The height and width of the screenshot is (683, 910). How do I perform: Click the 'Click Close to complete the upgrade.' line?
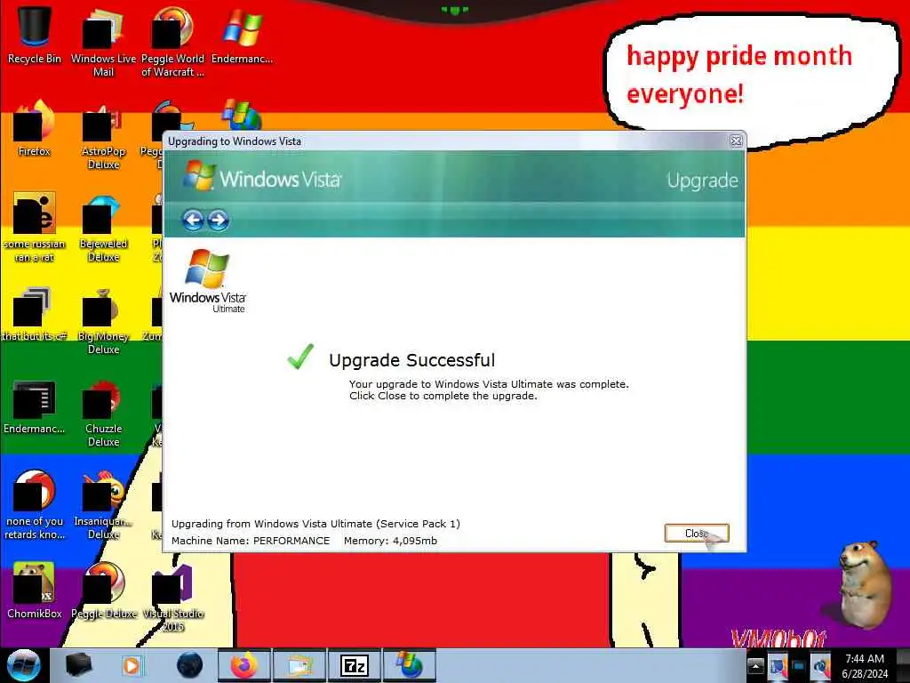click(443, 396)
